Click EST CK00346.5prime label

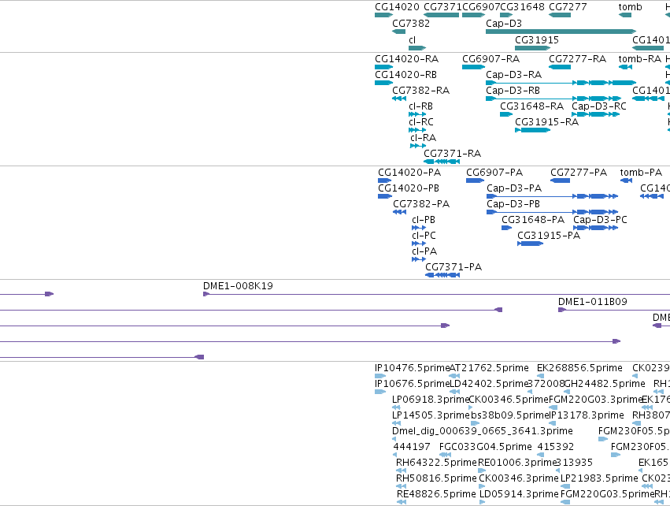tap(508, 400)
